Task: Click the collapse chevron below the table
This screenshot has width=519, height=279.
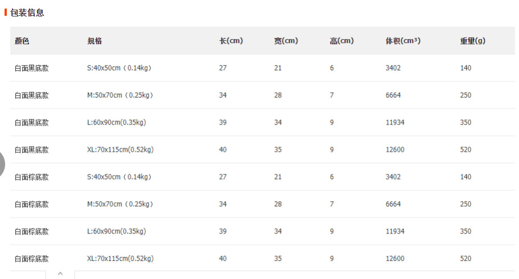Action: tap(60, 274)
